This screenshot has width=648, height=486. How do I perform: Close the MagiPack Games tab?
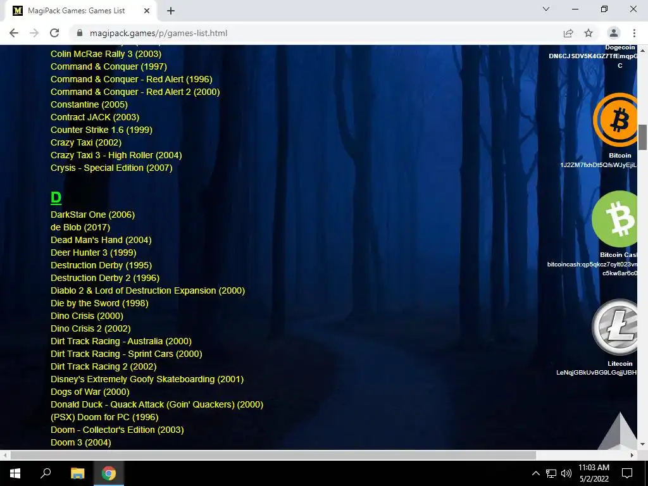point(147,11)
